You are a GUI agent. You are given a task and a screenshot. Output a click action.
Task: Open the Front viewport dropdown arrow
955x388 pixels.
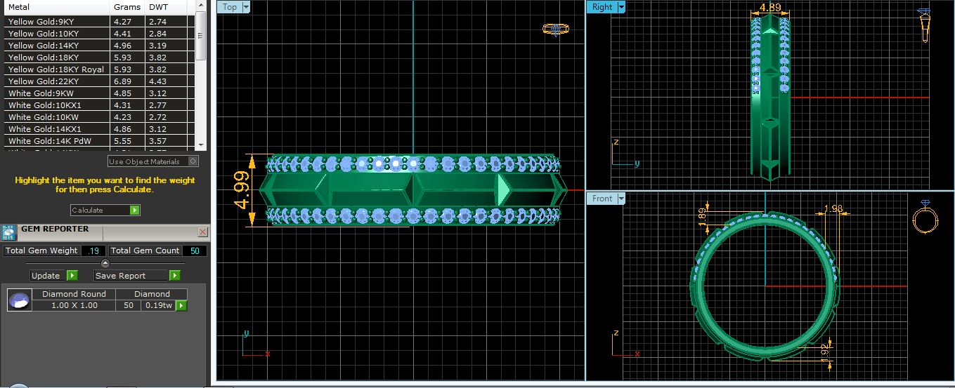point(621,199)
